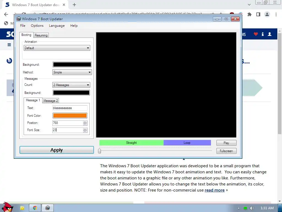
Task: Click the green tray status icon
Action: click(x=245, y=208)
